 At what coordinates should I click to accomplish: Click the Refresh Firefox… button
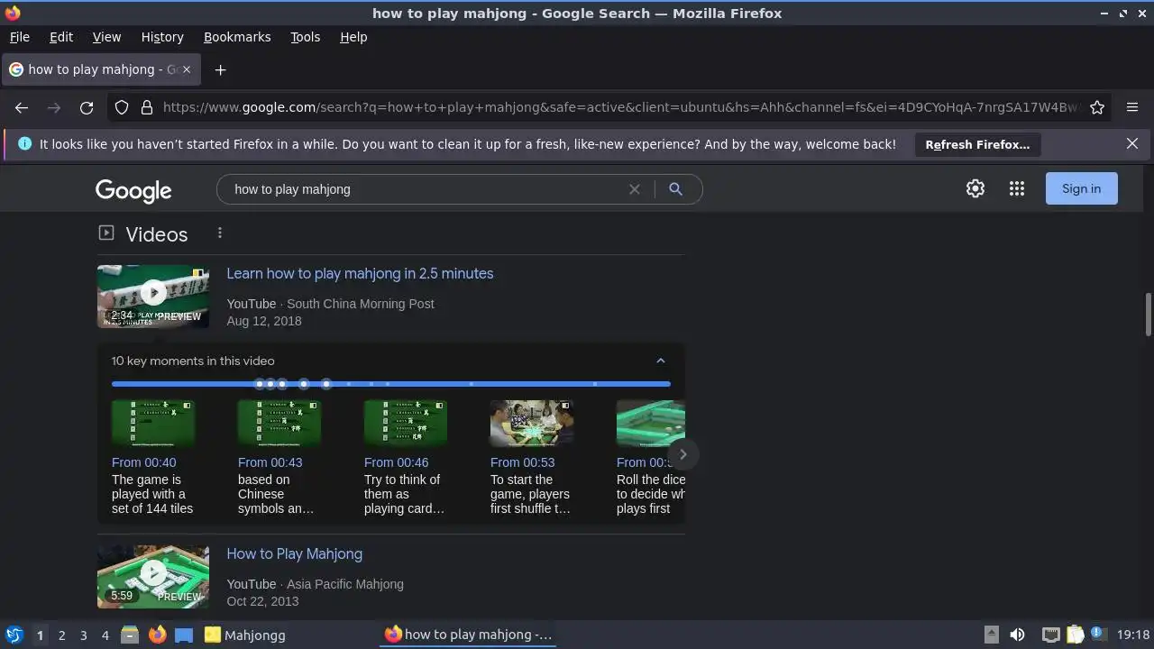coord(977,144)
